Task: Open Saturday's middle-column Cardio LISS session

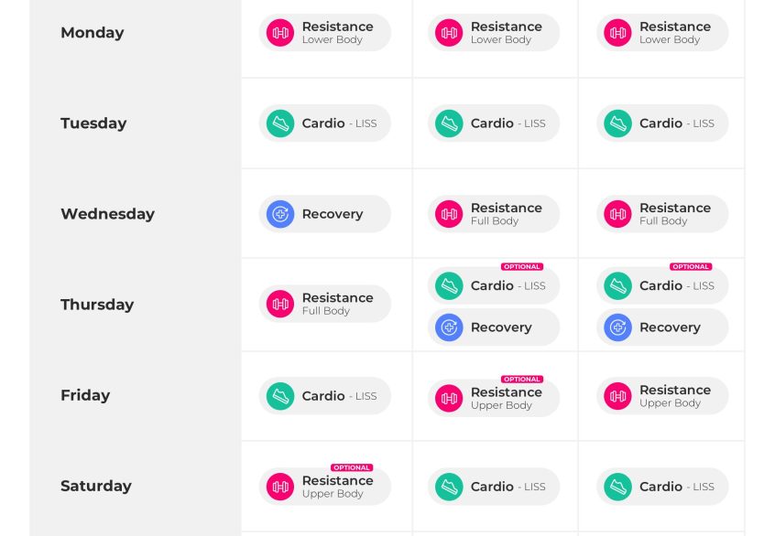Action: click(494, 487)
